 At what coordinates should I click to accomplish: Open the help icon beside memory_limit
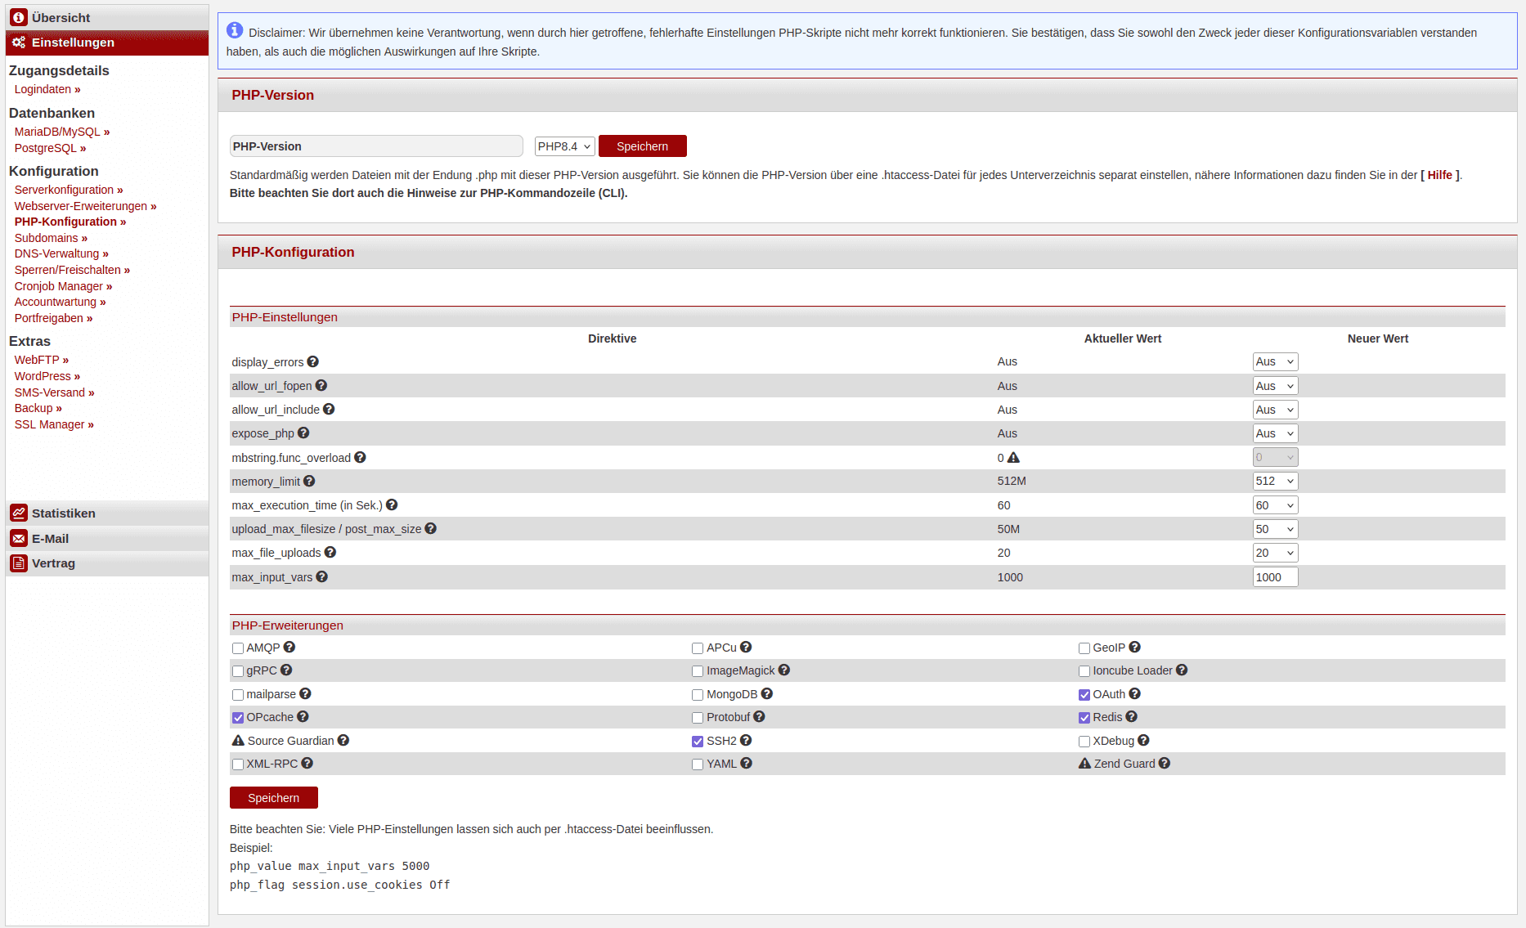pos(309,482)
